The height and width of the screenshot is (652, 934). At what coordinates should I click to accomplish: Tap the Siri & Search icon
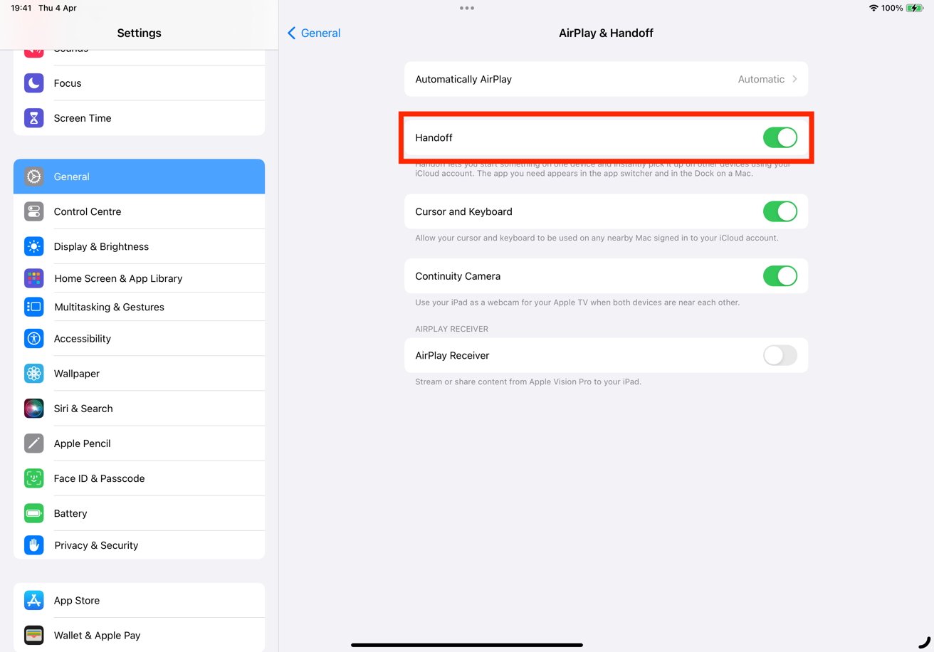(x=34, y=409)
